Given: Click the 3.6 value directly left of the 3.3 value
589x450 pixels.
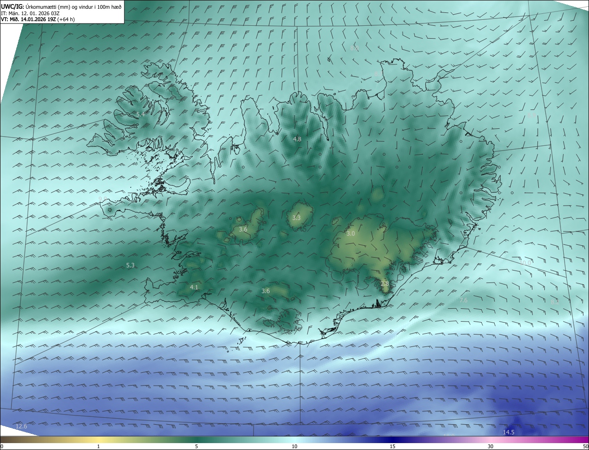Looking at the screenshot, I should [x=243, y=229].
